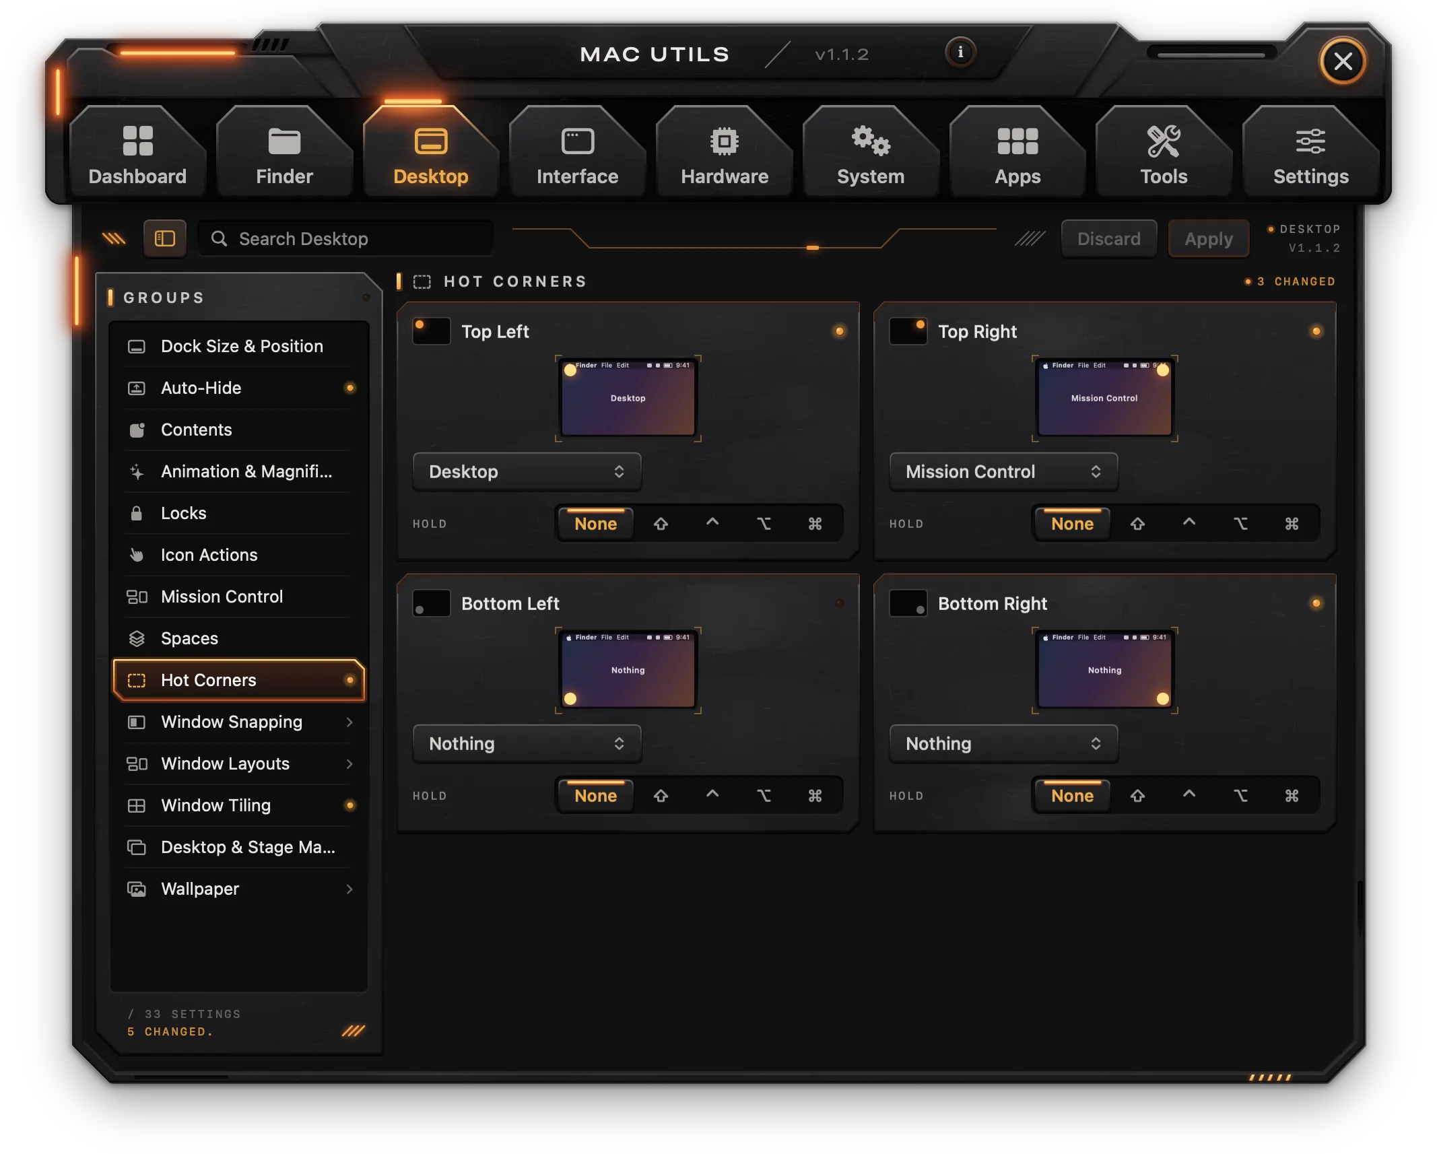Select None hold option for Bottom Right
1437x1154 pixels.
point(1072,796)
